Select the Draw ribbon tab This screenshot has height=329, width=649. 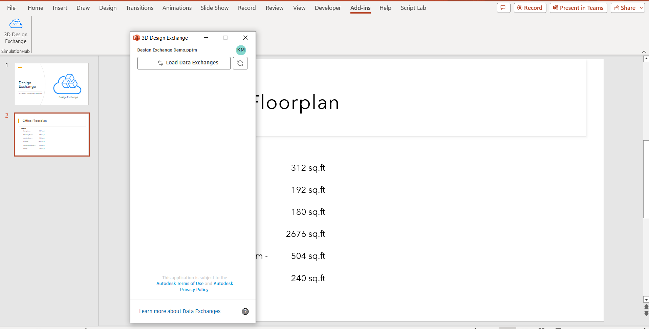[83, 8]
